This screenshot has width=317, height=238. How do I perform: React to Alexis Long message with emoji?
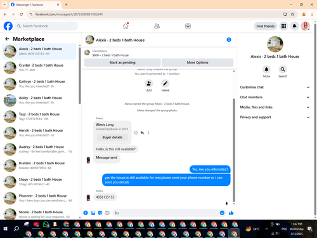[x=136, y=133]
